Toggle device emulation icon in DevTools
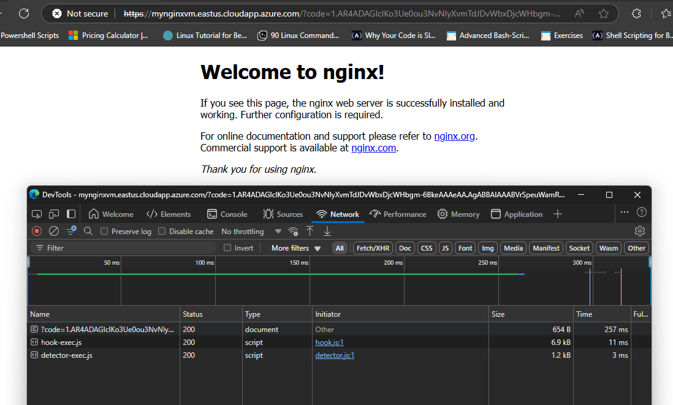 [x=54, y=214]
